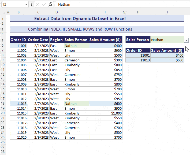The image size is (190, 155).
Task: Click the vertical dots handle beside Name Box
Action: [x=32, y=5]
